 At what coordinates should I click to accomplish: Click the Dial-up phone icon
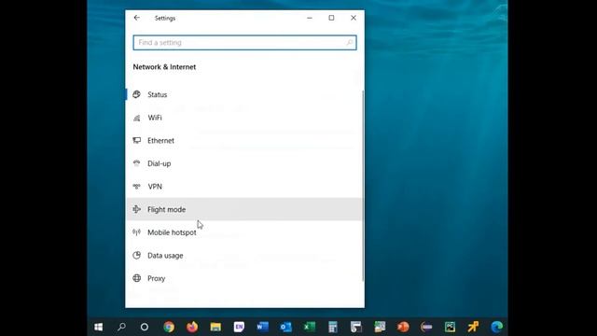click(x=137, y=163)
